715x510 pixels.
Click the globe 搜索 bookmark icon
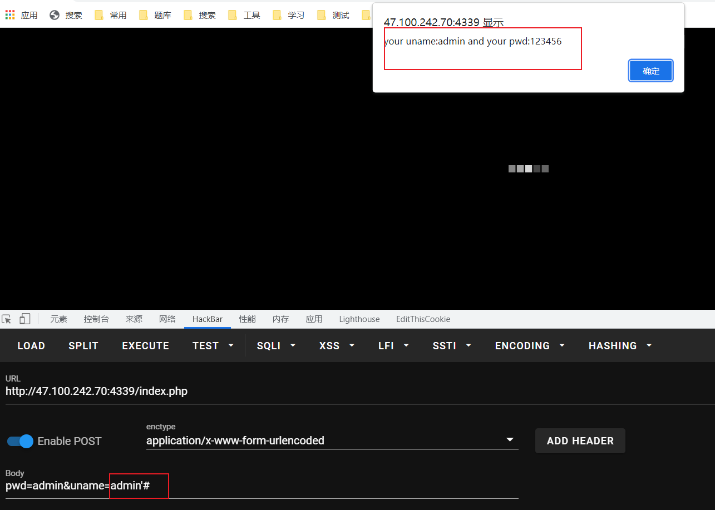click(55, 15)
